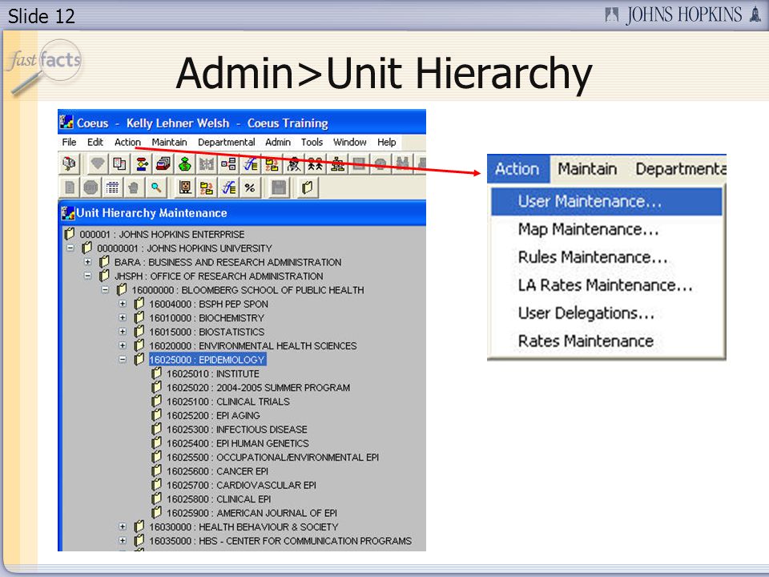The width and height of the screenshot is (769, 577).
Task: Click the green money bag icon
Action: pyautogui.click(x=185, y=163)
